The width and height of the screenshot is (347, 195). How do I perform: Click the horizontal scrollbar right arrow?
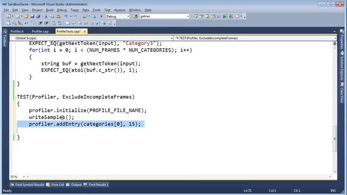tap(330, 177)
